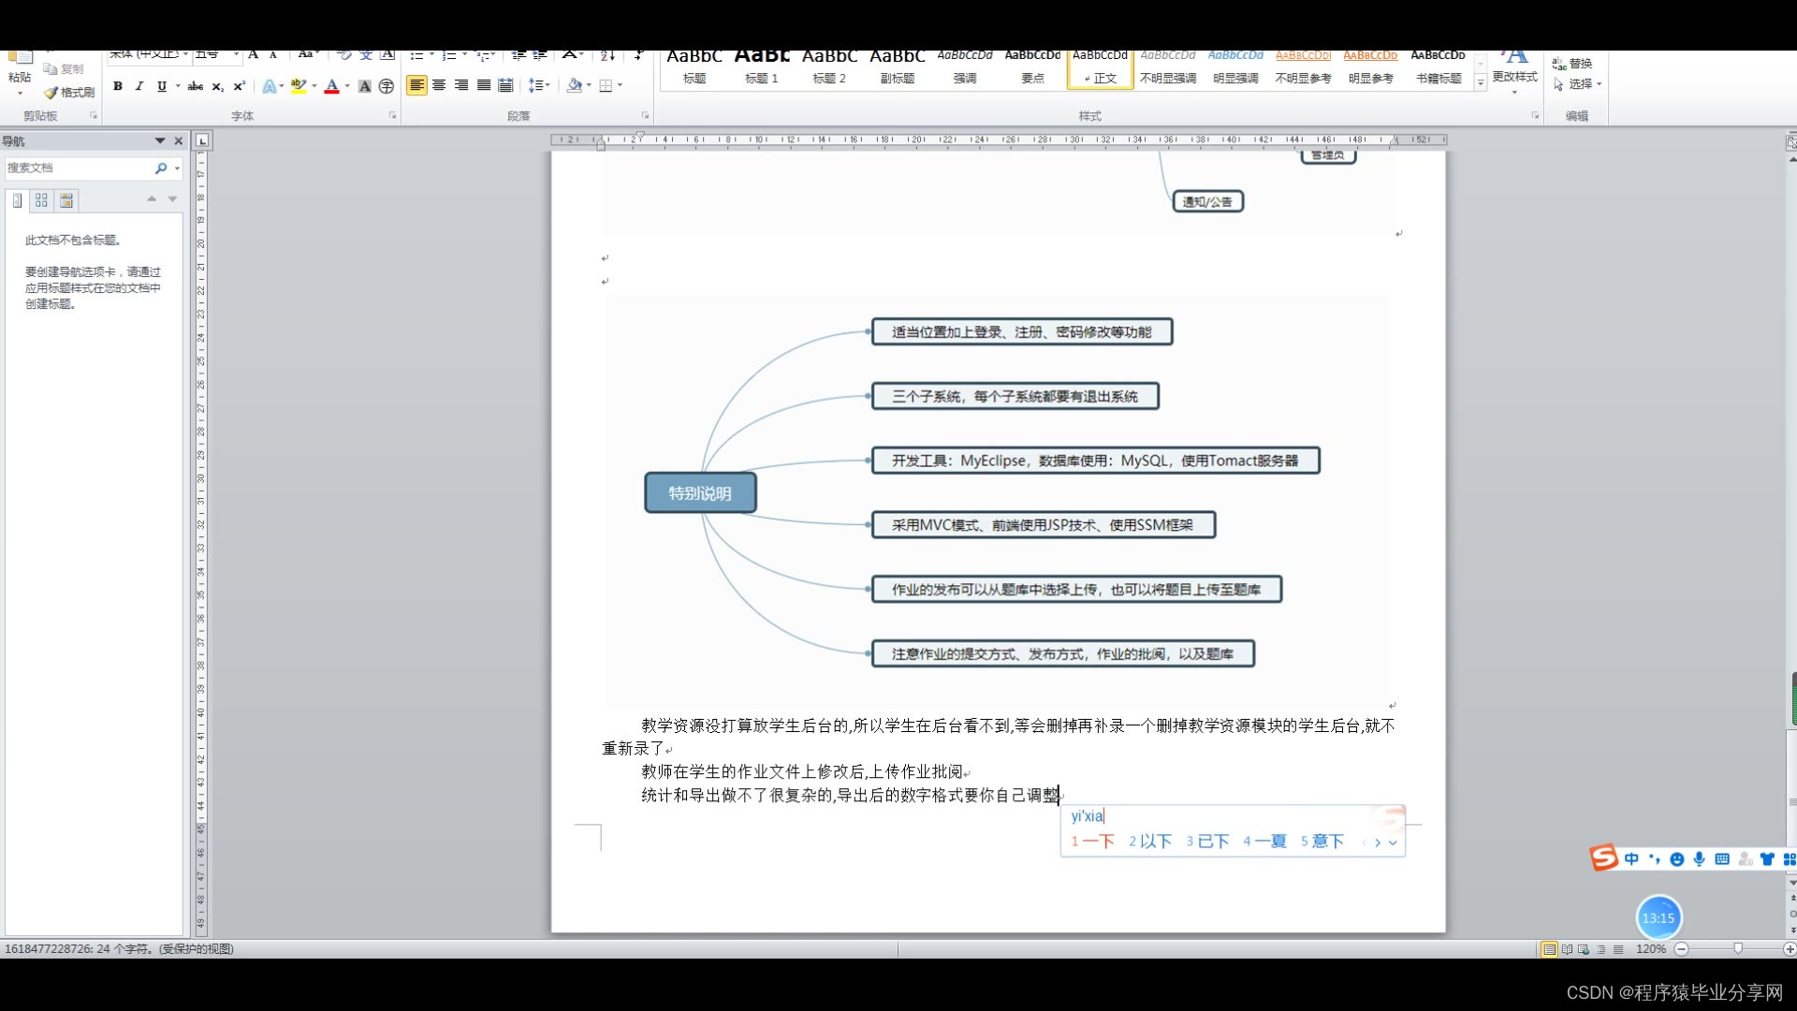
Task: Apply subscript formatting
Action: point(217,86)
